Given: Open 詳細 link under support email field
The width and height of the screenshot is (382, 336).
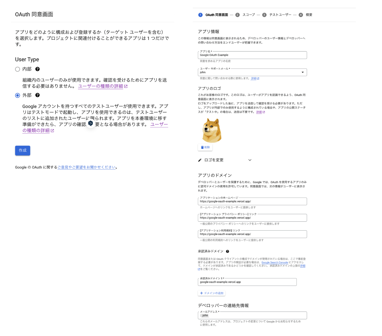Looking at the screenshot, I should click(255, 78).
